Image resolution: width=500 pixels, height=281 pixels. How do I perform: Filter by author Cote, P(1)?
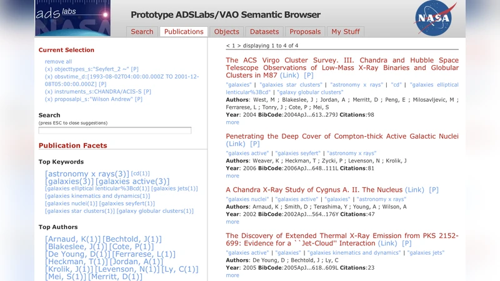click(131, 247)
